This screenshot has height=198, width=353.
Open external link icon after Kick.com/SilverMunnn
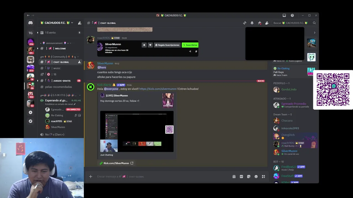132,163
